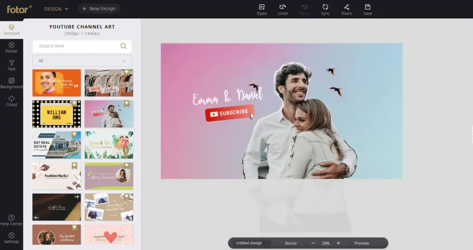This screenshot has width=473, height=250.
Task: Click the Undo icon in top toolbar
Action: 283,9
